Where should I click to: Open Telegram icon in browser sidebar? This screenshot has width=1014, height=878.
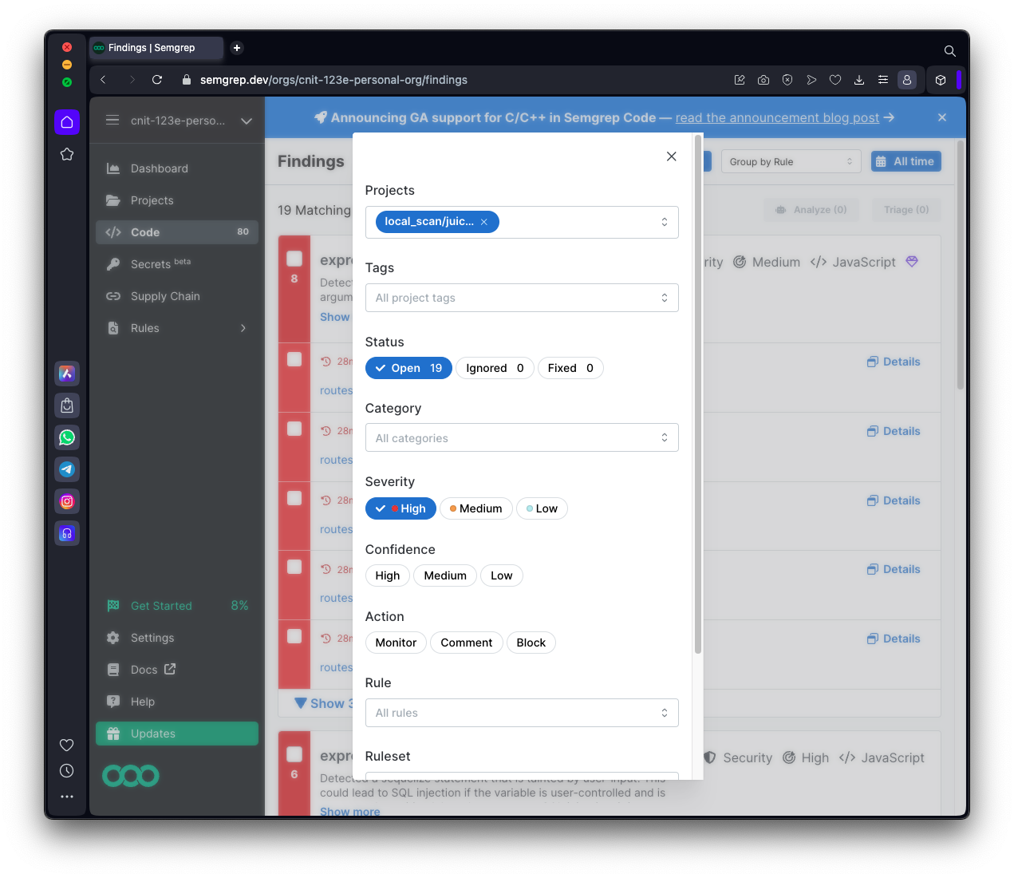(67, 469)
